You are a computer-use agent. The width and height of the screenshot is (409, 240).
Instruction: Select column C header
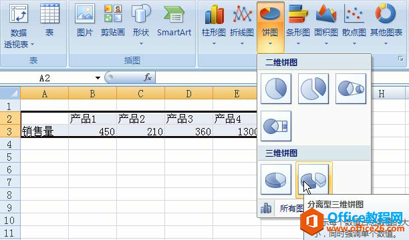pyautogui.click(x=140, y=93)
